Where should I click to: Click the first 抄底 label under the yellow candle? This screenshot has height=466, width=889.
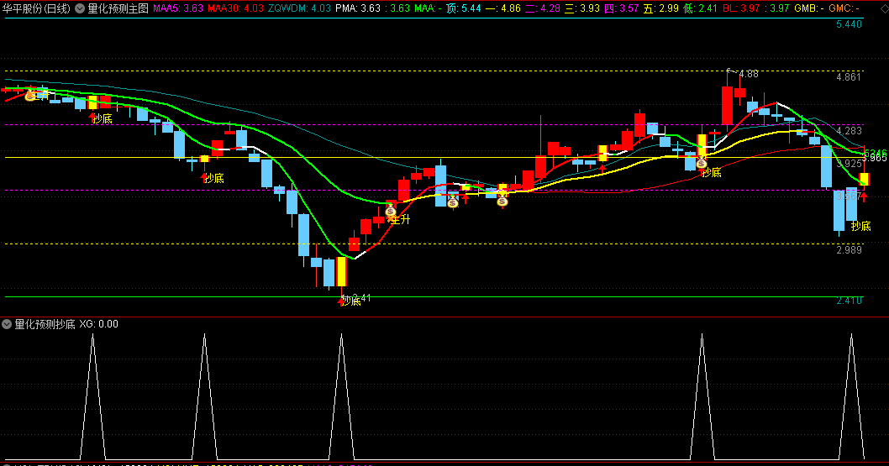[103, 118]
